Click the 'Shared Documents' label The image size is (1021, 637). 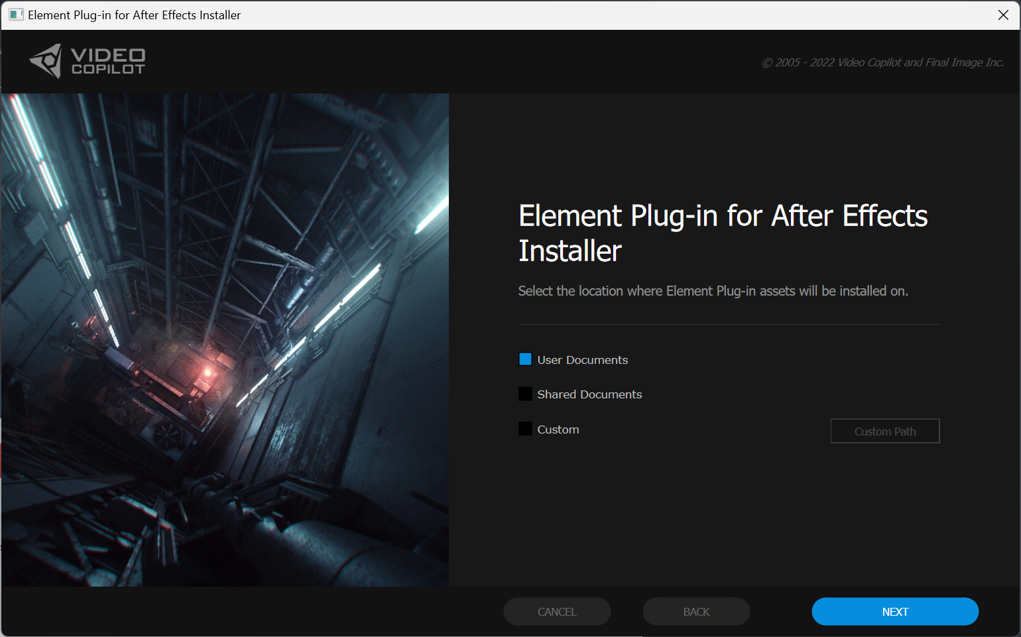pyautogui.click(x=589, y=394)
